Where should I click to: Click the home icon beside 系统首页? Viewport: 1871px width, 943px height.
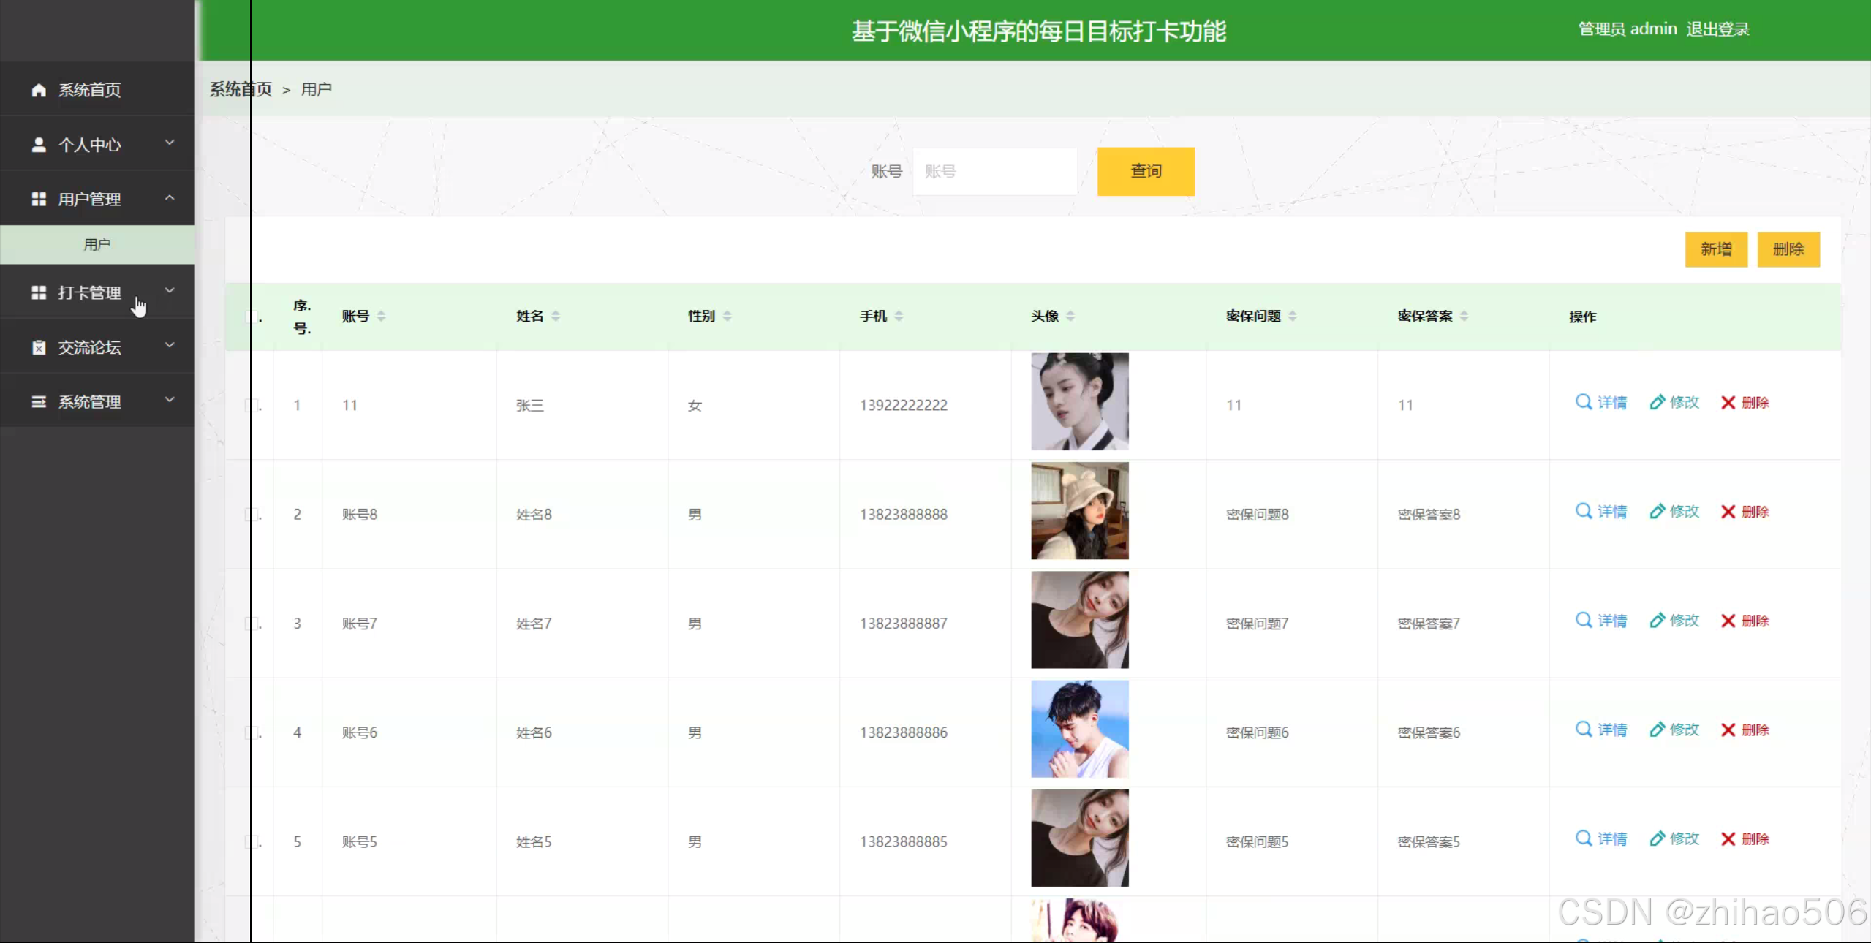pos(39,90)
